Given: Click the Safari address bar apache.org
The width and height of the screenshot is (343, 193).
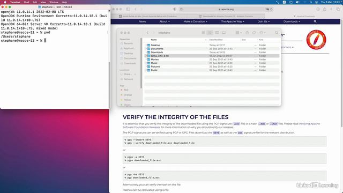Looking at the screenshot, I should (x=226, y=9).
